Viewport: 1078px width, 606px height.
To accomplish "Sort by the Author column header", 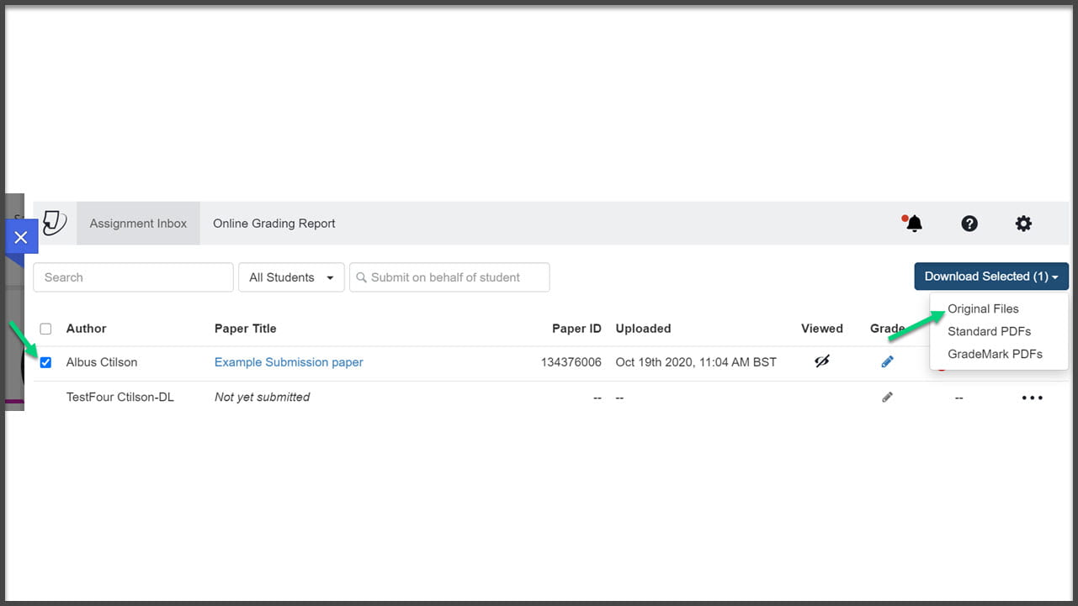I will [87, 329].
